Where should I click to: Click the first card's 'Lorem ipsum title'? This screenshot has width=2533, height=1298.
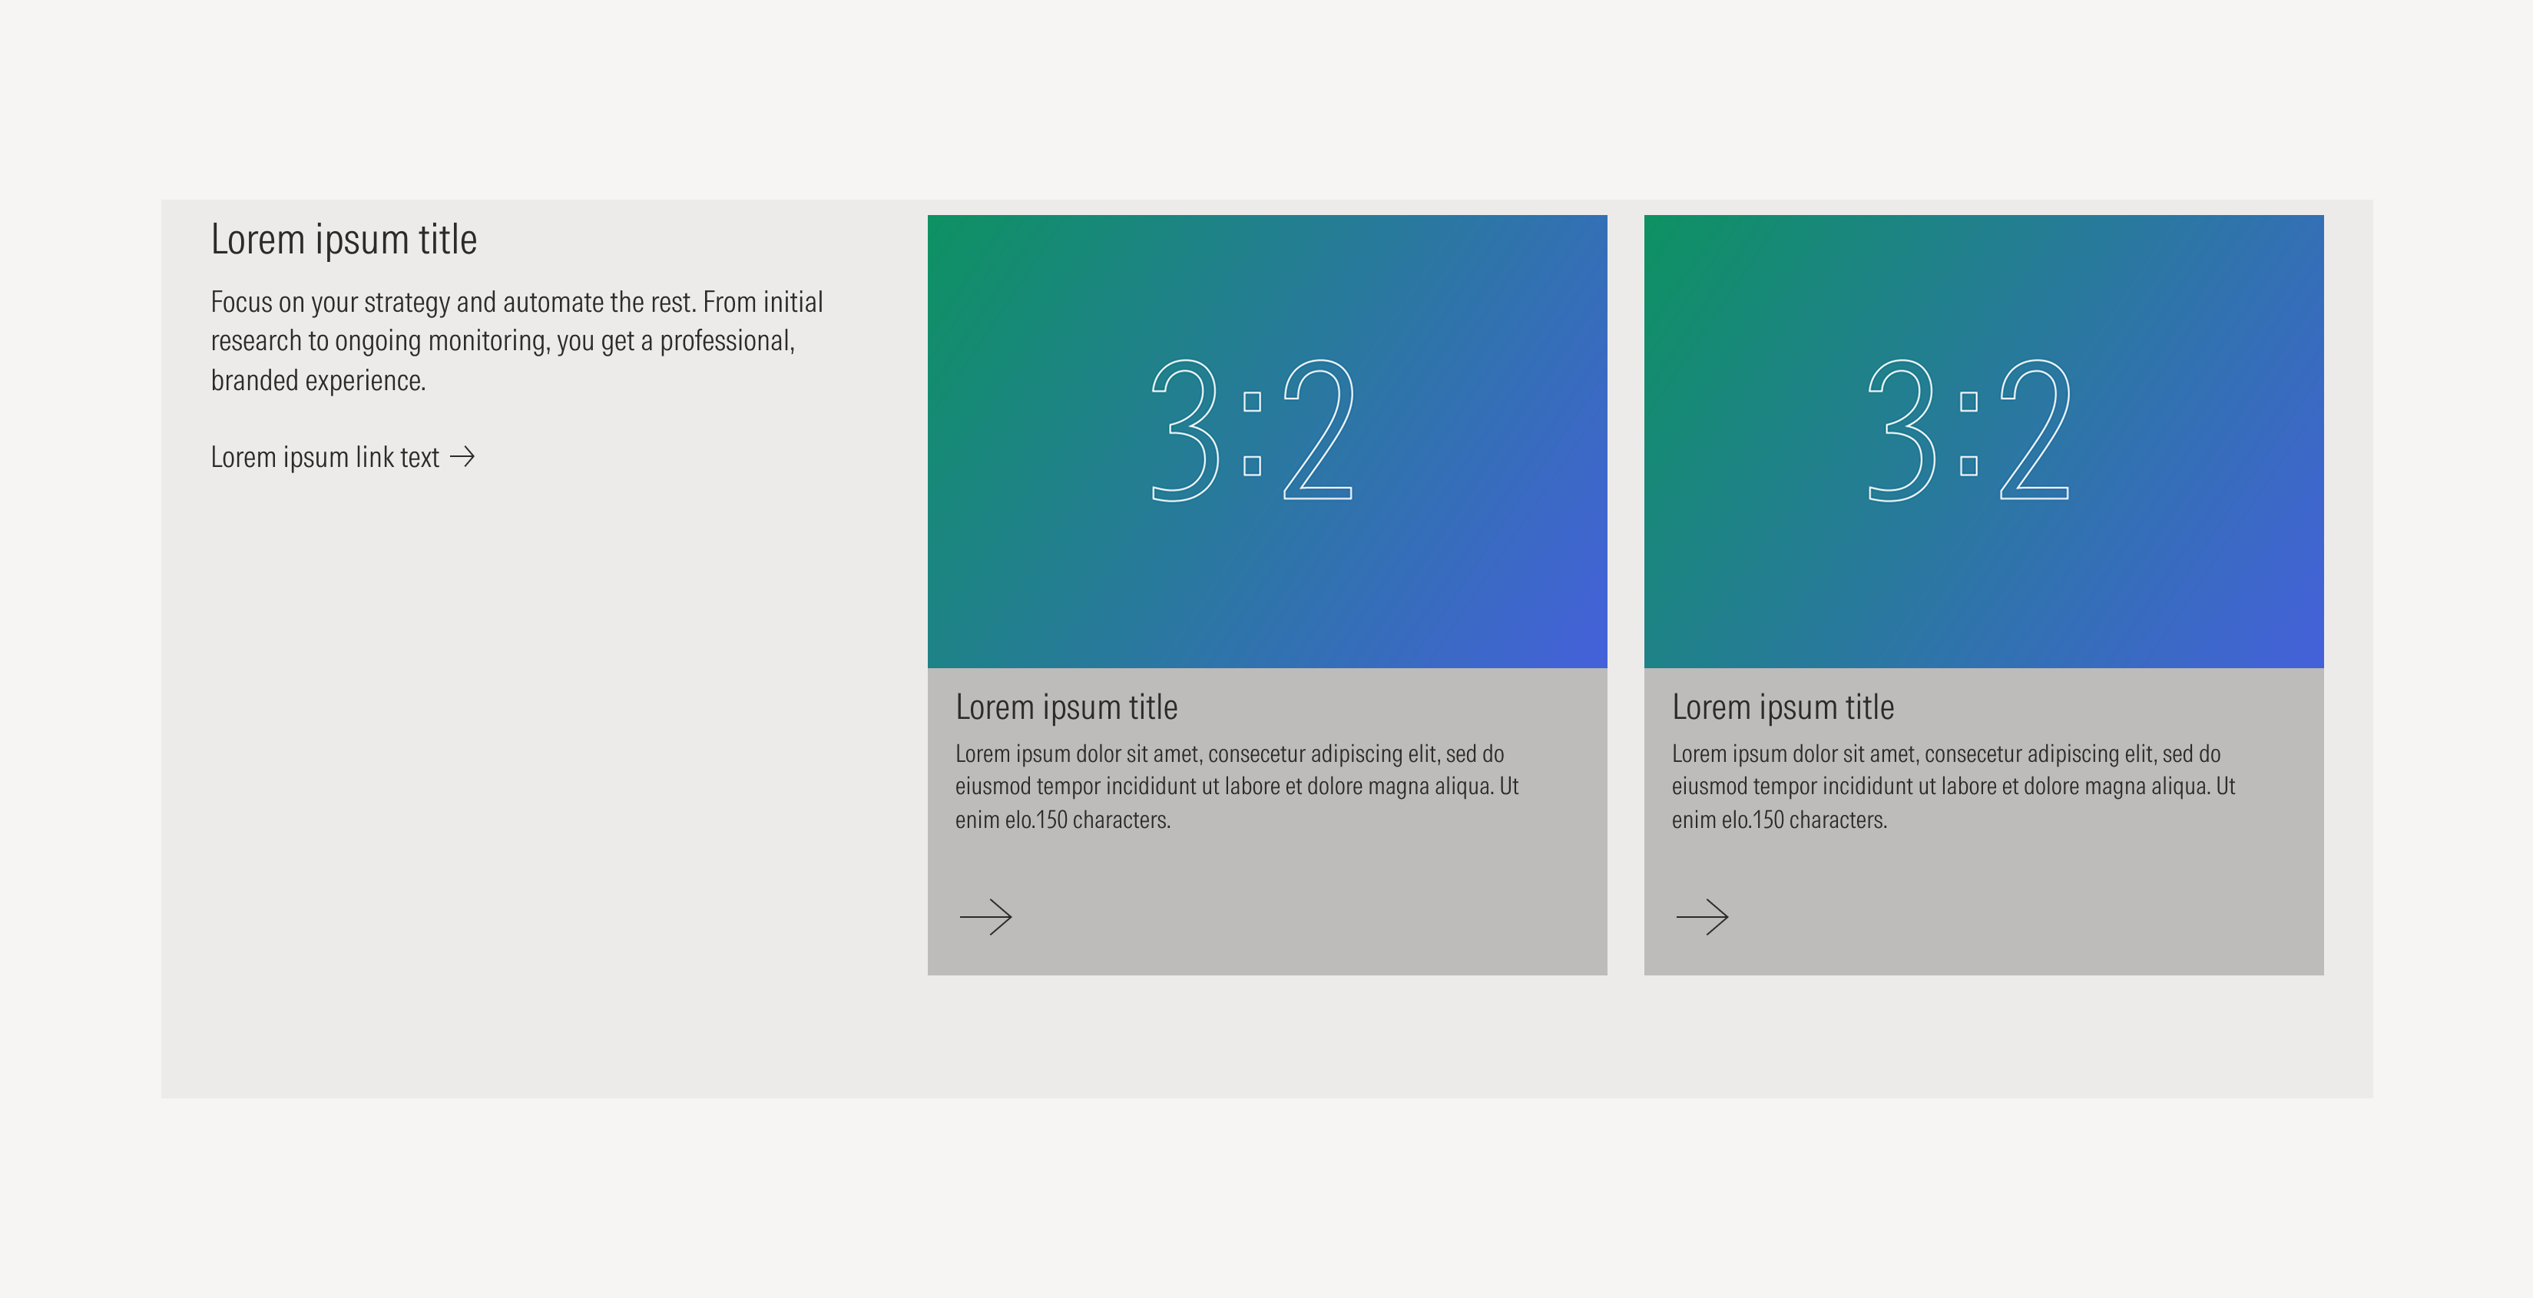click(x=1066, y=707)
